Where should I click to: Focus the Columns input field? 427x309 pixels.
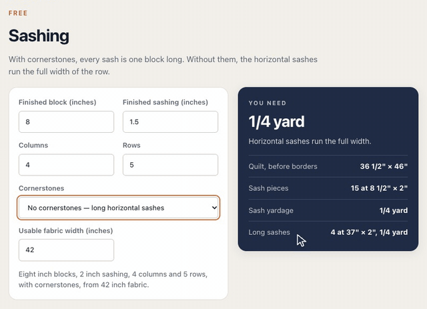[x=66, y=165]
